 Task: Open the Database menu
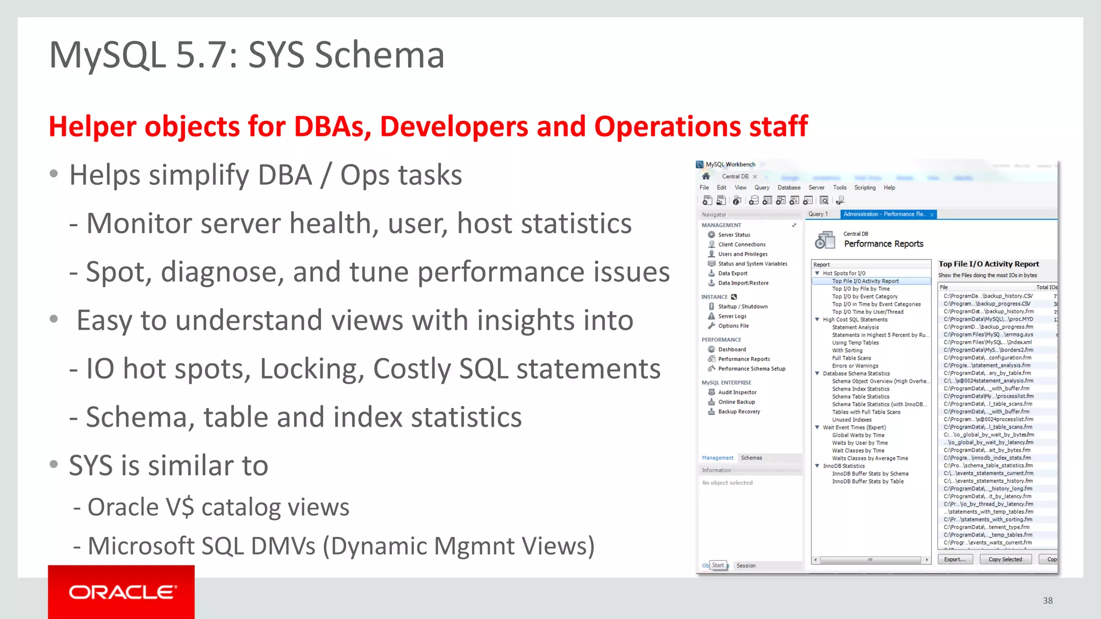tap(789, 188)
